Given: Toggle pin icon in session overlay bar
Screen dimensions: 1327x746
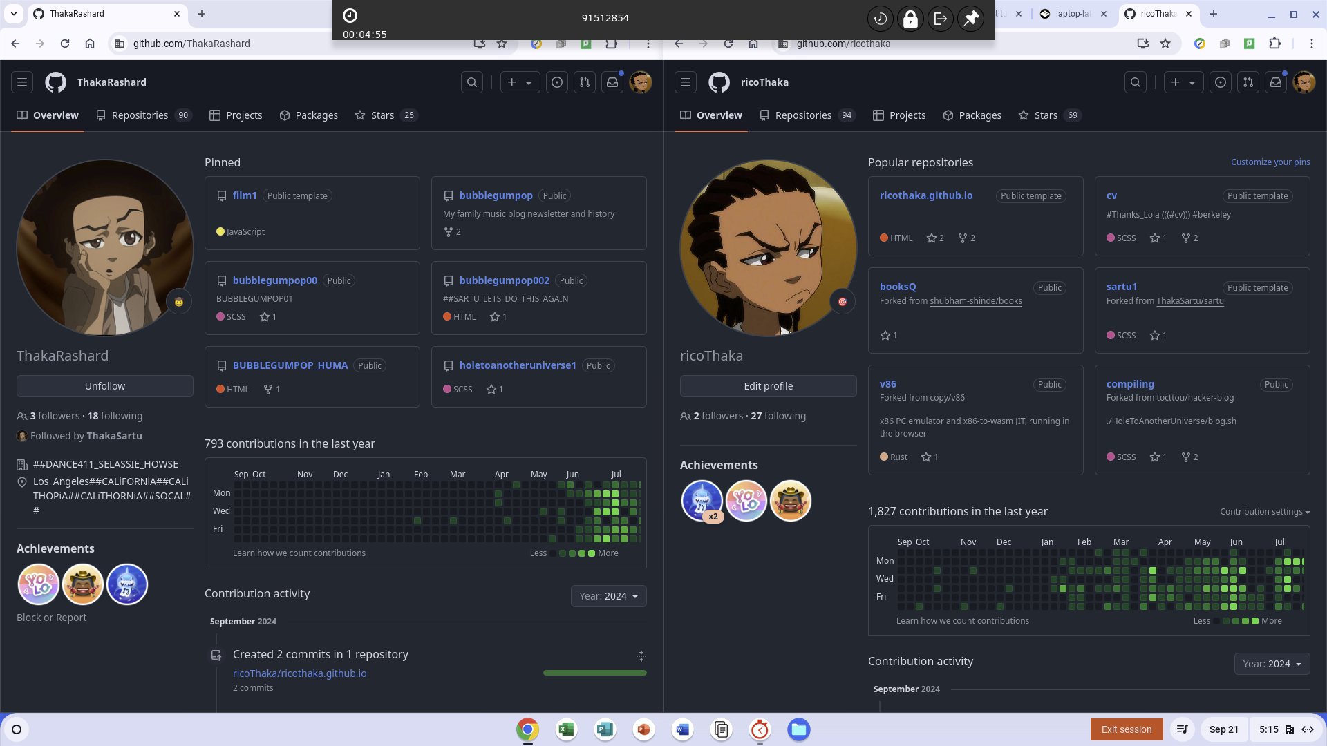Looking at the screenshot, I should click(971, 19).
